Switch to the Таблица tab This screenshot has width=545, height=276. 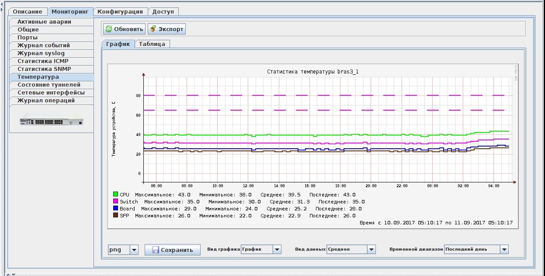152,44
